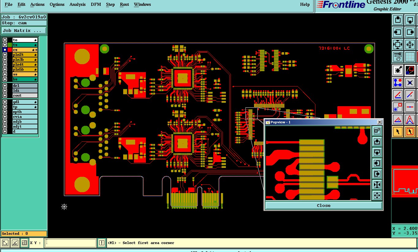Toggle the checkbox for layer cs
Screen dimensions: 418x252
(x=5, y=50)
